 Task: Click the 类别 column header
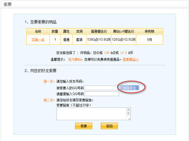click(79, 31)
